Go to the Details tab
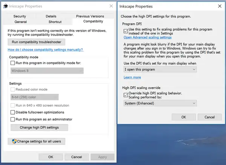 click(x=51, y=16)
